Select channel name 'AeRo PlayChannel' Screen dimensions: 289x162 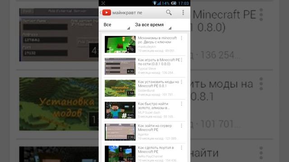point(150,156)
